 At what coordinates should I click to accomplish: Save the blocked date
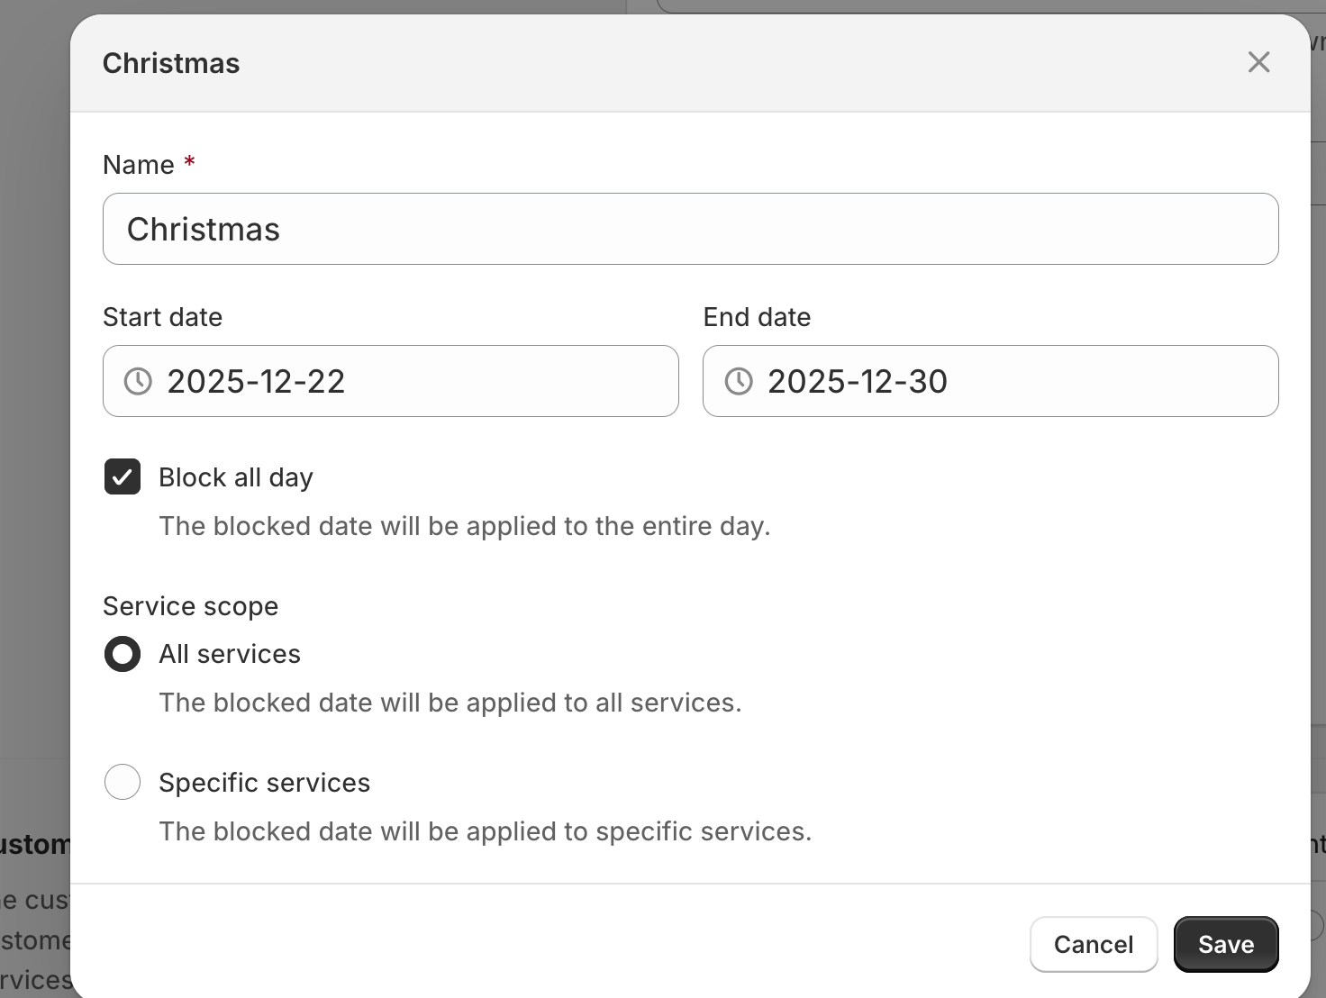click(1225, 944)
